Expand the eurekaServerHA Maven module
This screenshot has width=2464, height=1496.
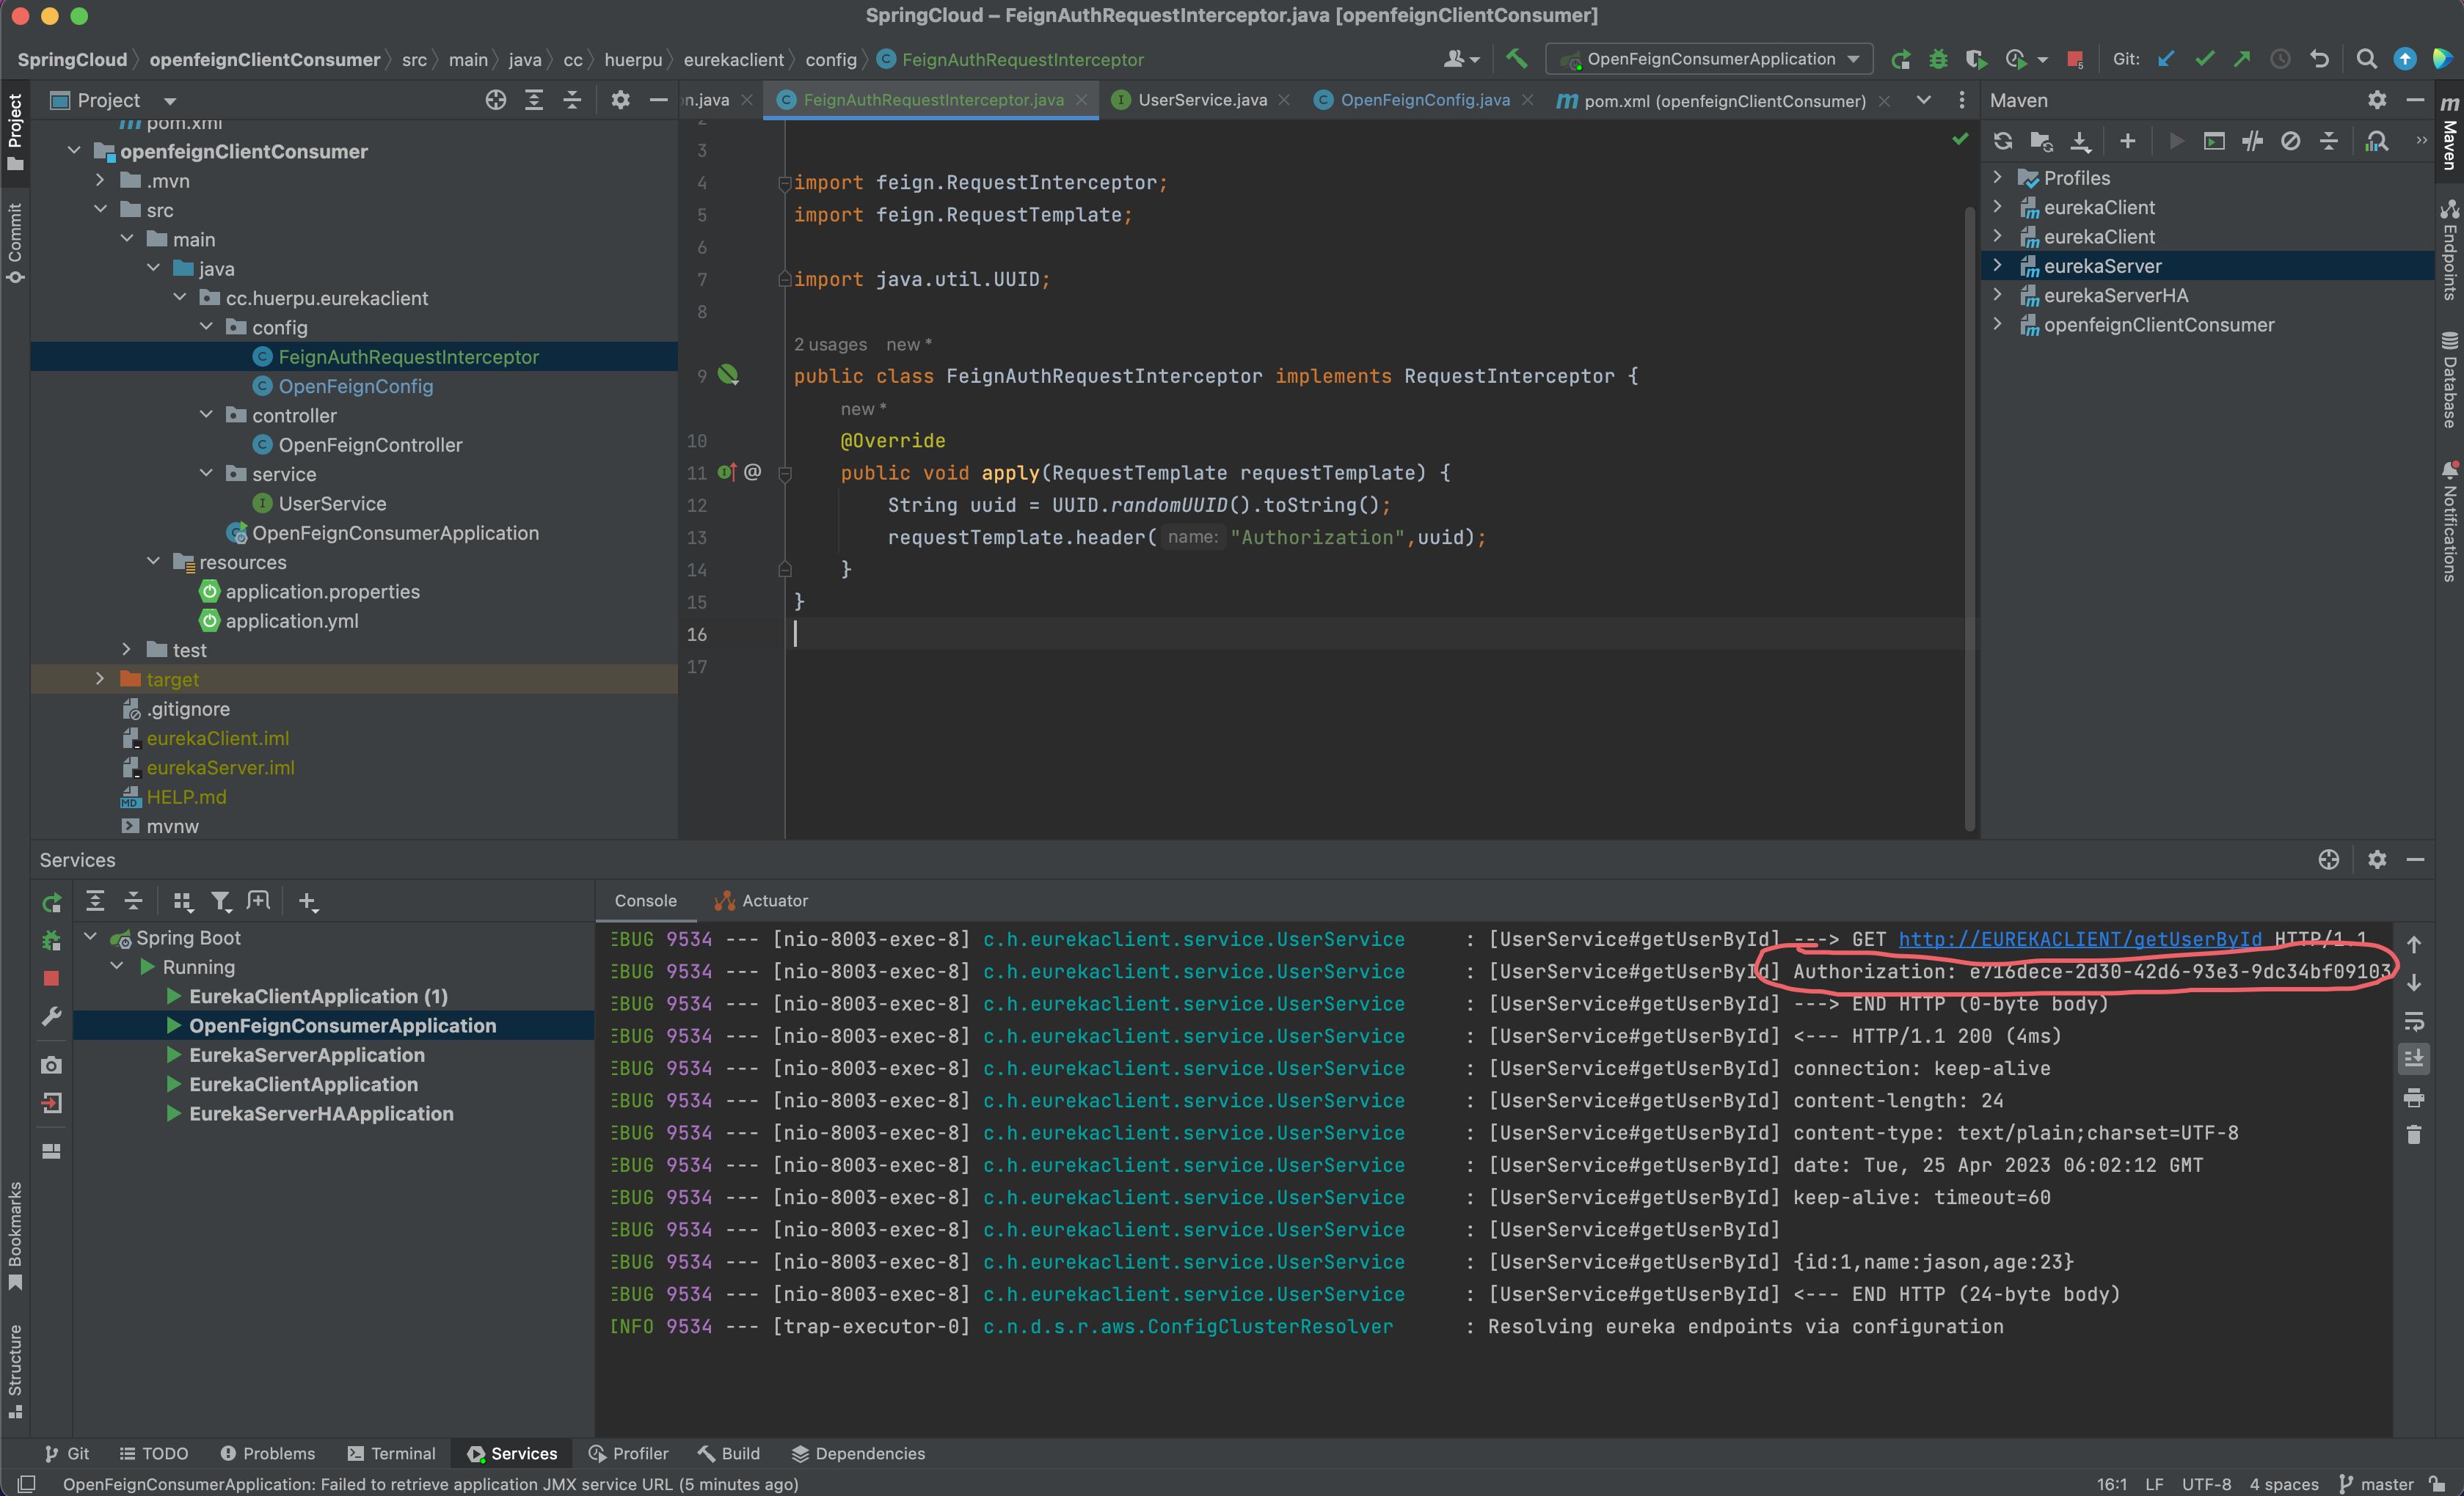(1998, 295)
